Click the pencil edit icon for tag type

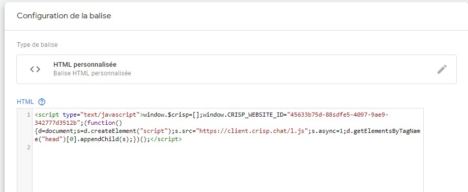coord(442,69)
